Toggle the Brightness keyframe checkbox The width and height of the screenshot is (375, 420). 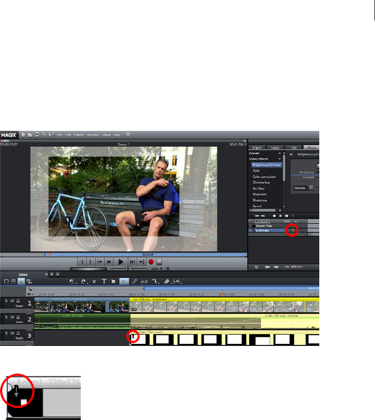click(254, 230)
